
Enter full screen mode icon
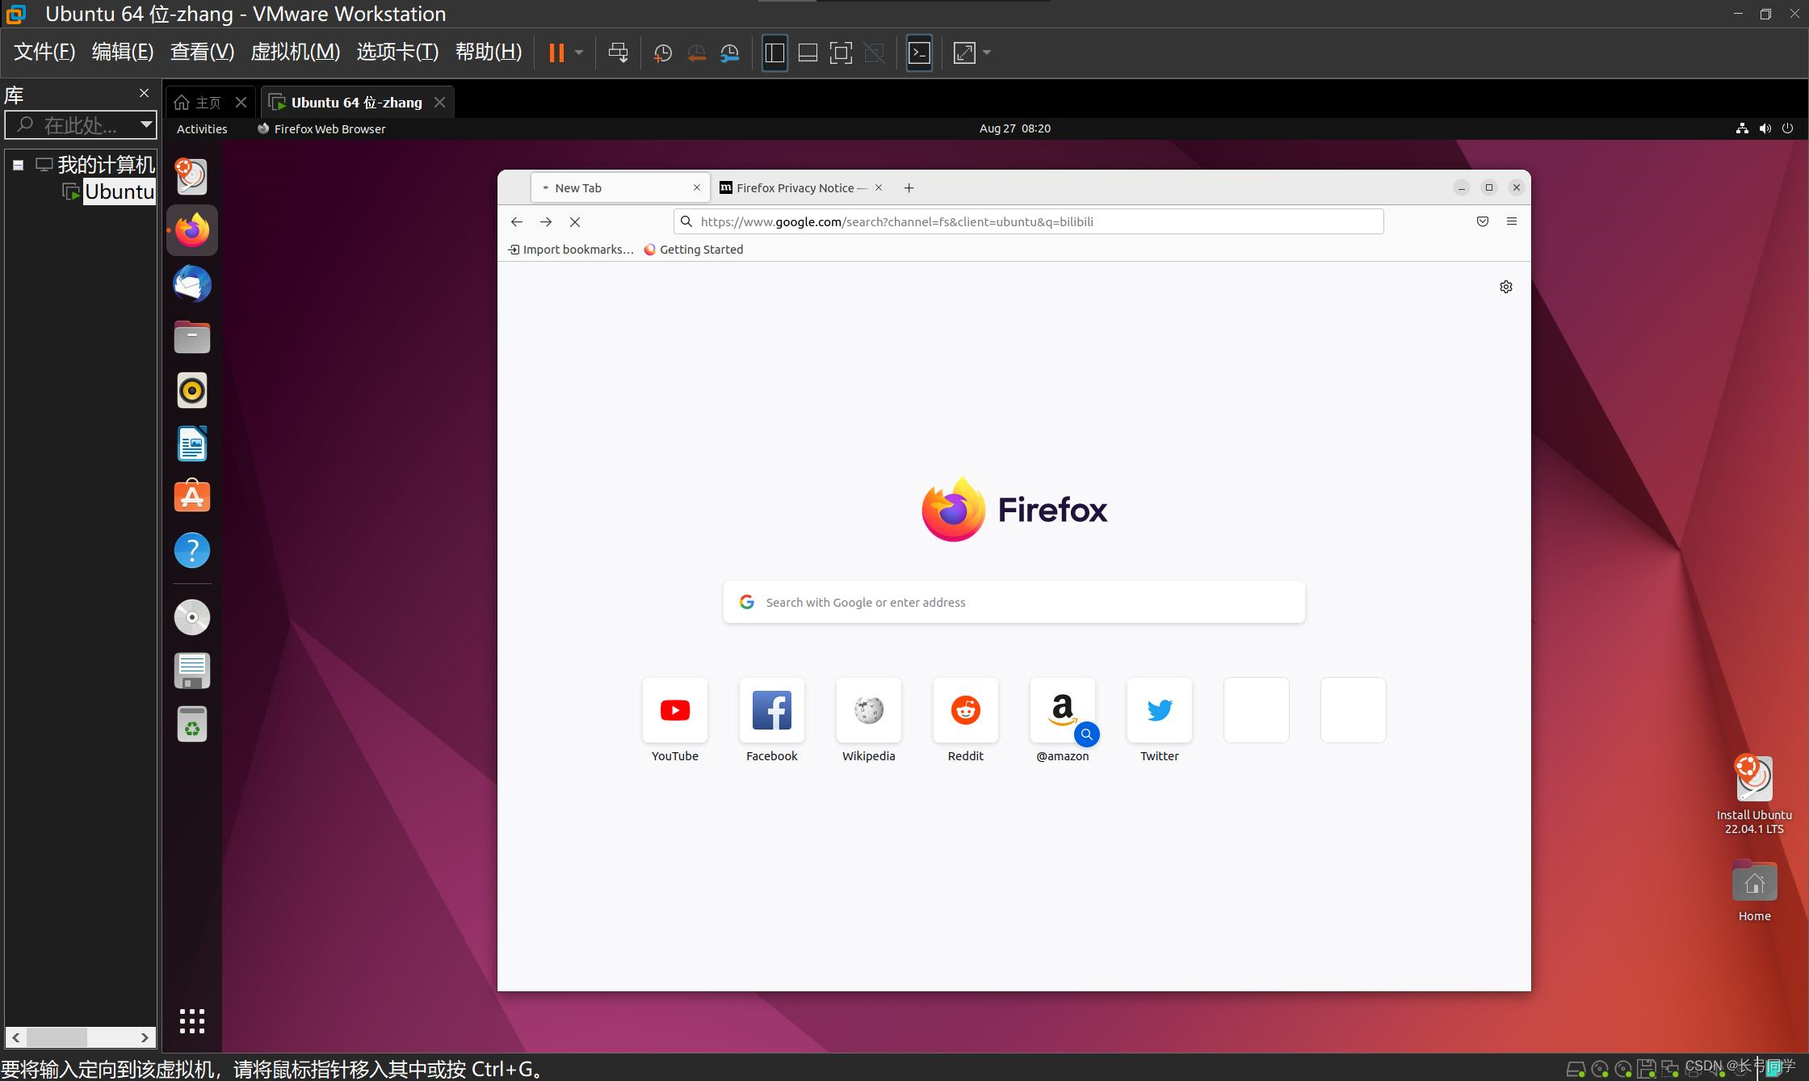click(841, 53)
